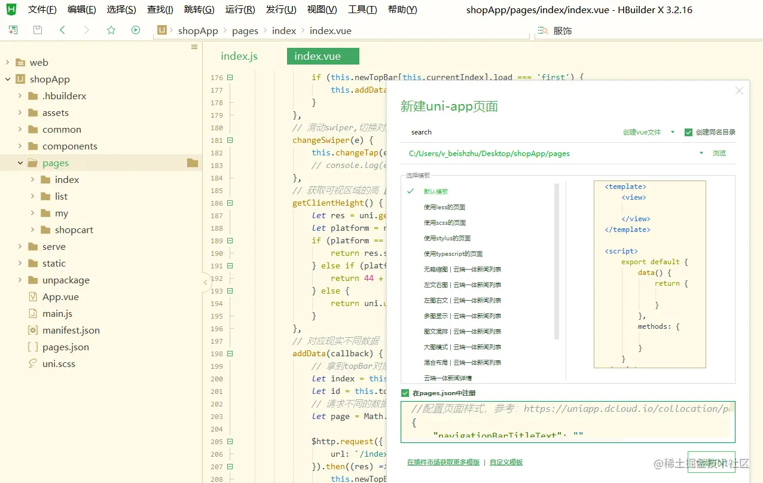
Task: Click the 浏览 browse link
Action: (719, 153)
